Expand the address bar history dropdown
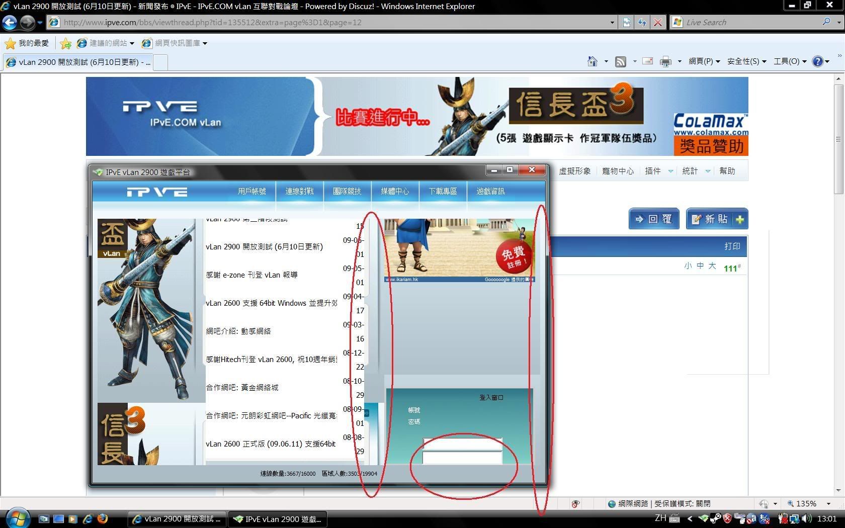 (x=612, y=22)
